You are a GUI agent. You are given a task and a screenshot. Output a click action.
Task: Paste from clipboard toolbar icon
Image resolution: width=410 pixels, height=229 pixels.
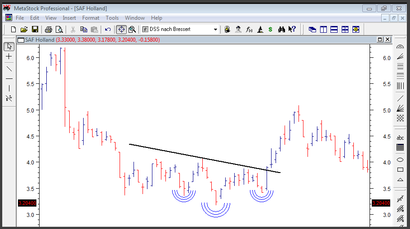[x=94, y=30]
